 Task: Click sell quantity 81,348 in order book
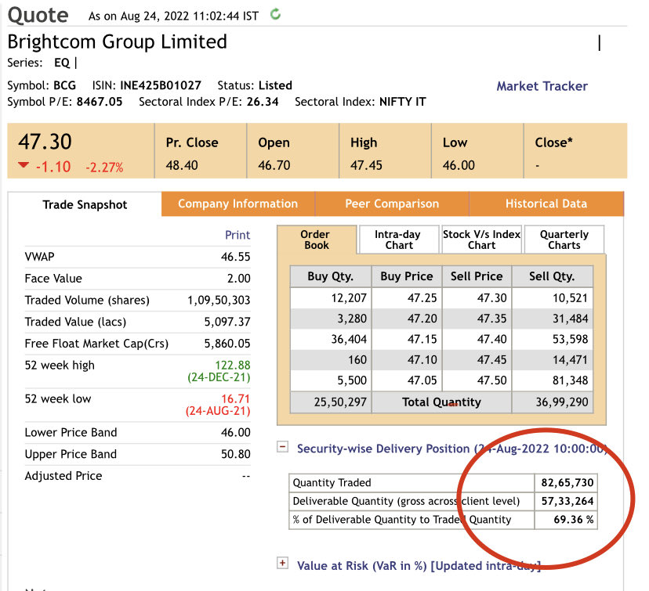[x=570, y=380]
